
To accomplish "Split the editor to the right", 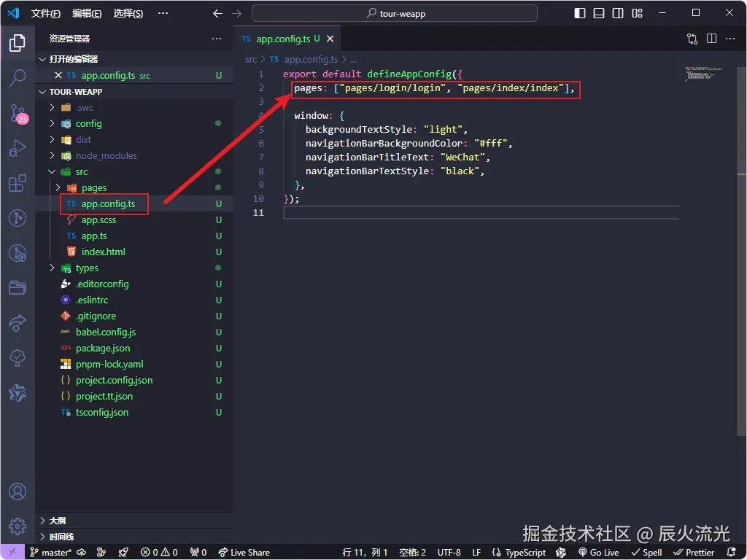I will click(712, 39).
